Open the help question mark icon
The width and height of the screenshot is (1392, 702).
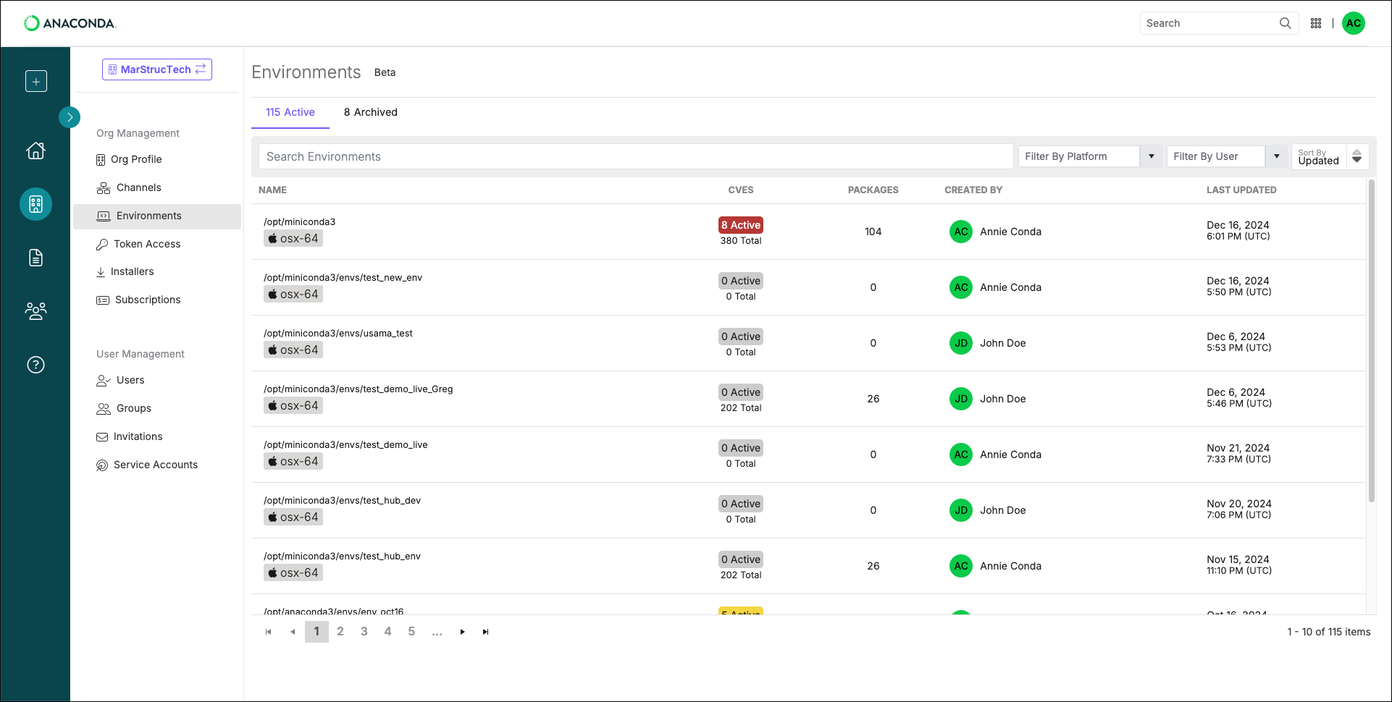pyautogui.click(x=36, y=365)
